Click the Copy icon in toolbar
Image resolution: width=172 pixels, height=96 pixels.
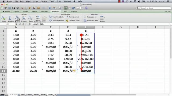[x=26, y=8]
